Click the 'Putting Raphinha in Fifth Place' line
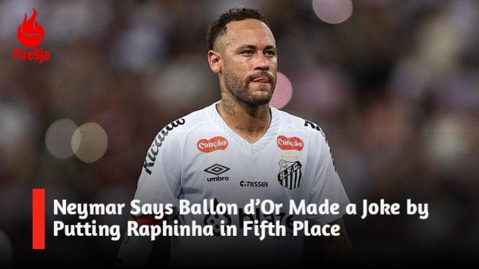Image resolution: width=479 pixels, height=269 pixels. tap(196, 230)
